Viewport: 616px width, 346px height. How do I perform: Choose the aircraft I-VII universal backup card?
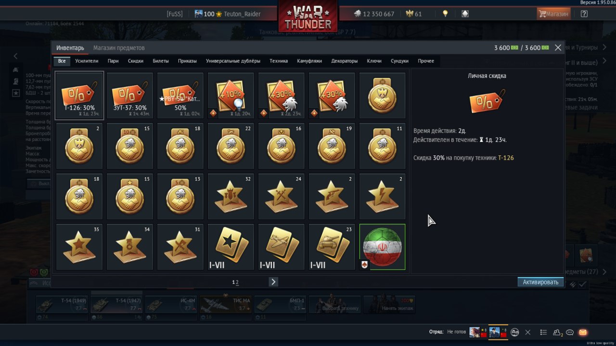282,247
